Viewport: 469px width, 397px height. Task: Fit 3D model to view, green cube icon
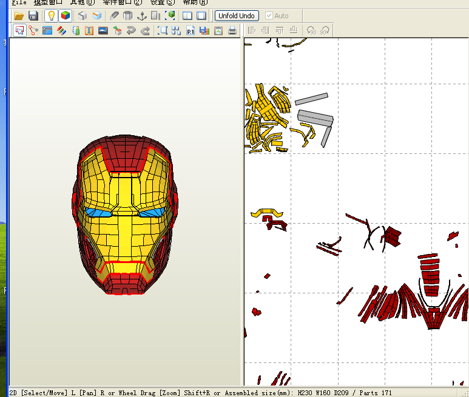170,16
